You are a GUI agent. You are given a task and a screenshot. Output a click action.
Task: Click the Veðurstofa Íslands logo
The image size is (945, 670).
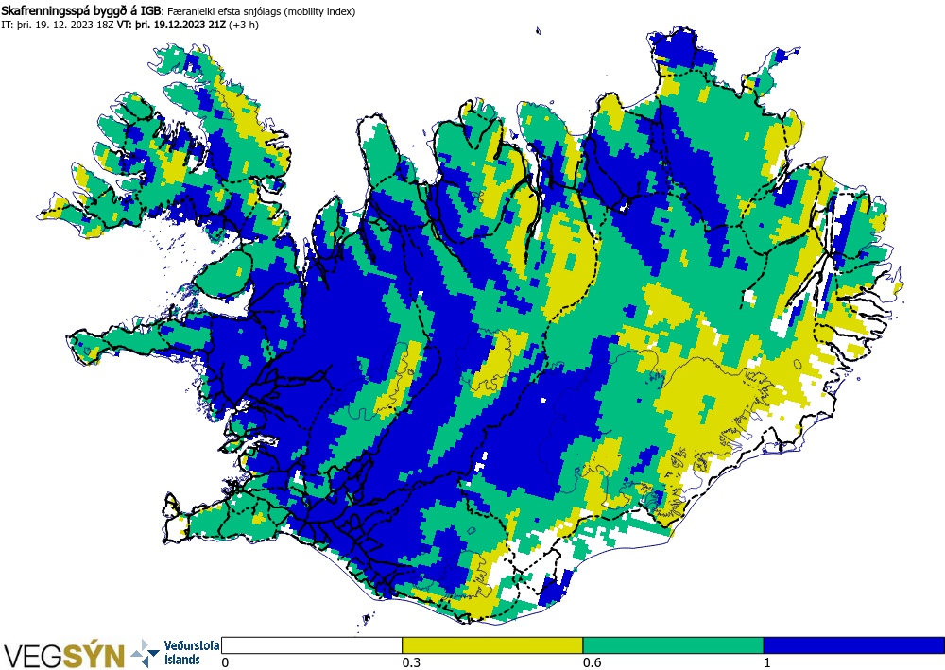click(x=176, y=653)
